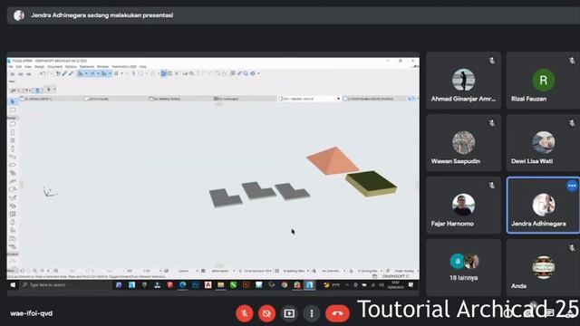The image size is (580, 326).
Task: Open the red AutoCAD icon in taskbar
Action: pos(208,285)
